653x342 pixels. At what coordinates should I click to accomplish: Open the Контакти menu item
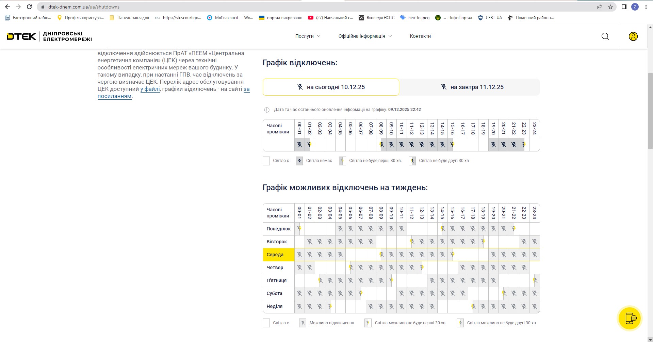click(420, 36)
